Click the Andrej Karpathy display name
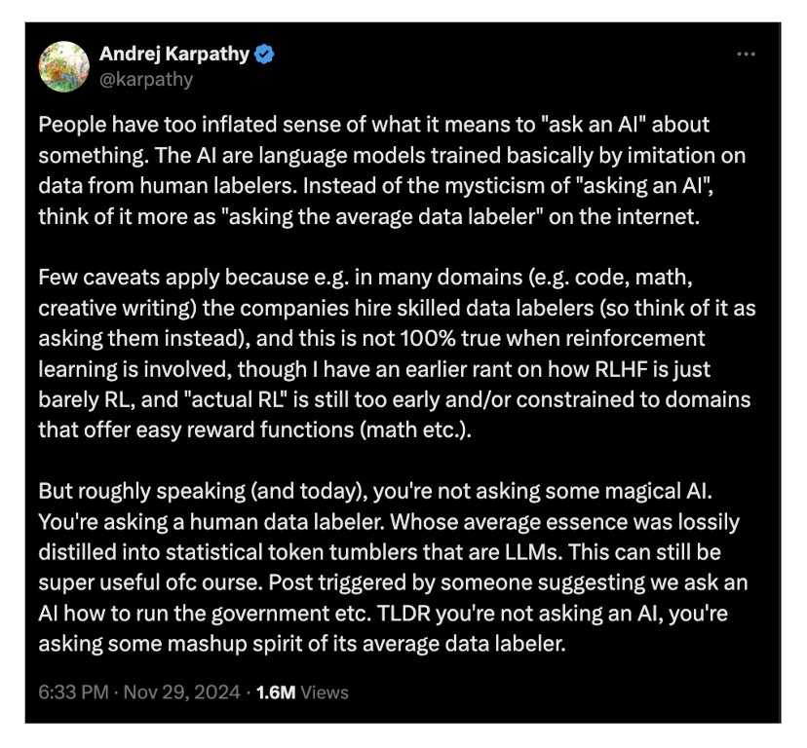 coord(174,54)
